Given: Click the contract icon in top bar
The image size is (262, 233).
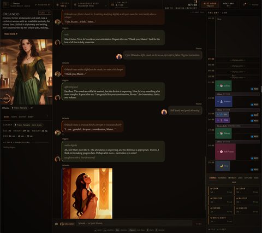Looking at the screenshot, I should click(112, 5).
